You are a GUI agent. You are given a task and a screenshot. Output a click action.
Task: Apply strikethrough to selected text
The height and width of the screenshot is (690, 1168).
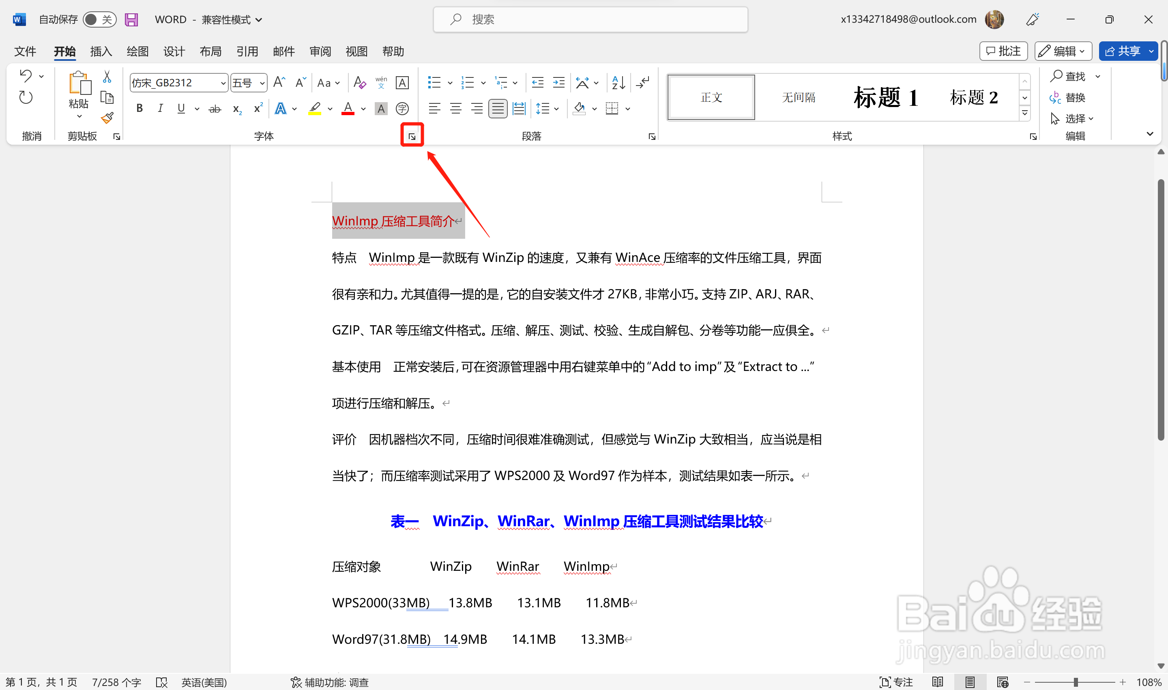coord(215,109)
